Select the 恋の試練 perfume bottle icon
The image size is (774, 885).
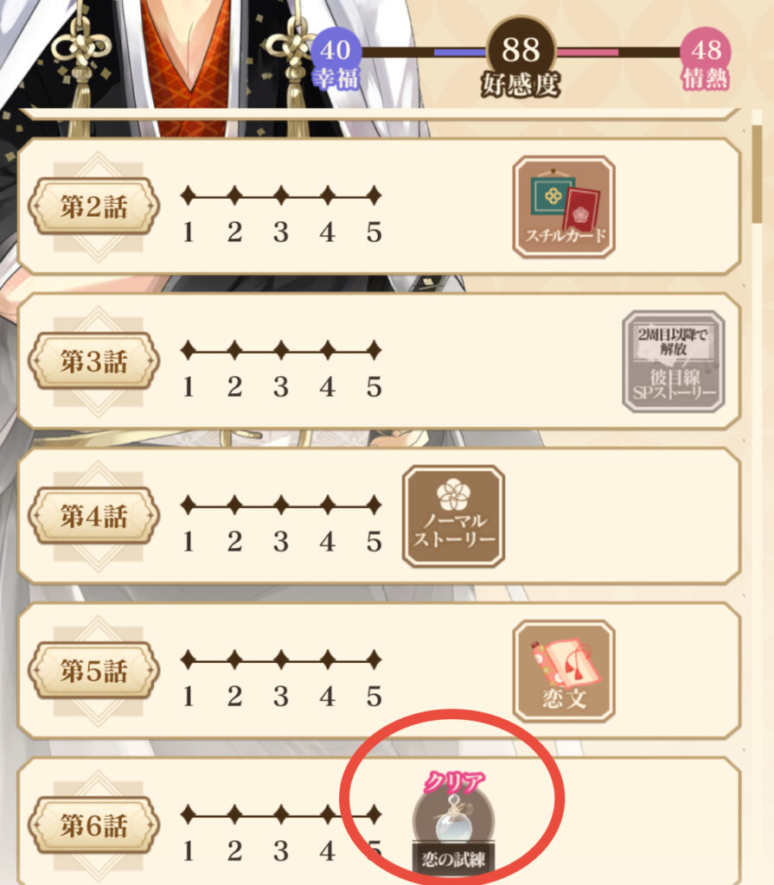tap(454, 821)
